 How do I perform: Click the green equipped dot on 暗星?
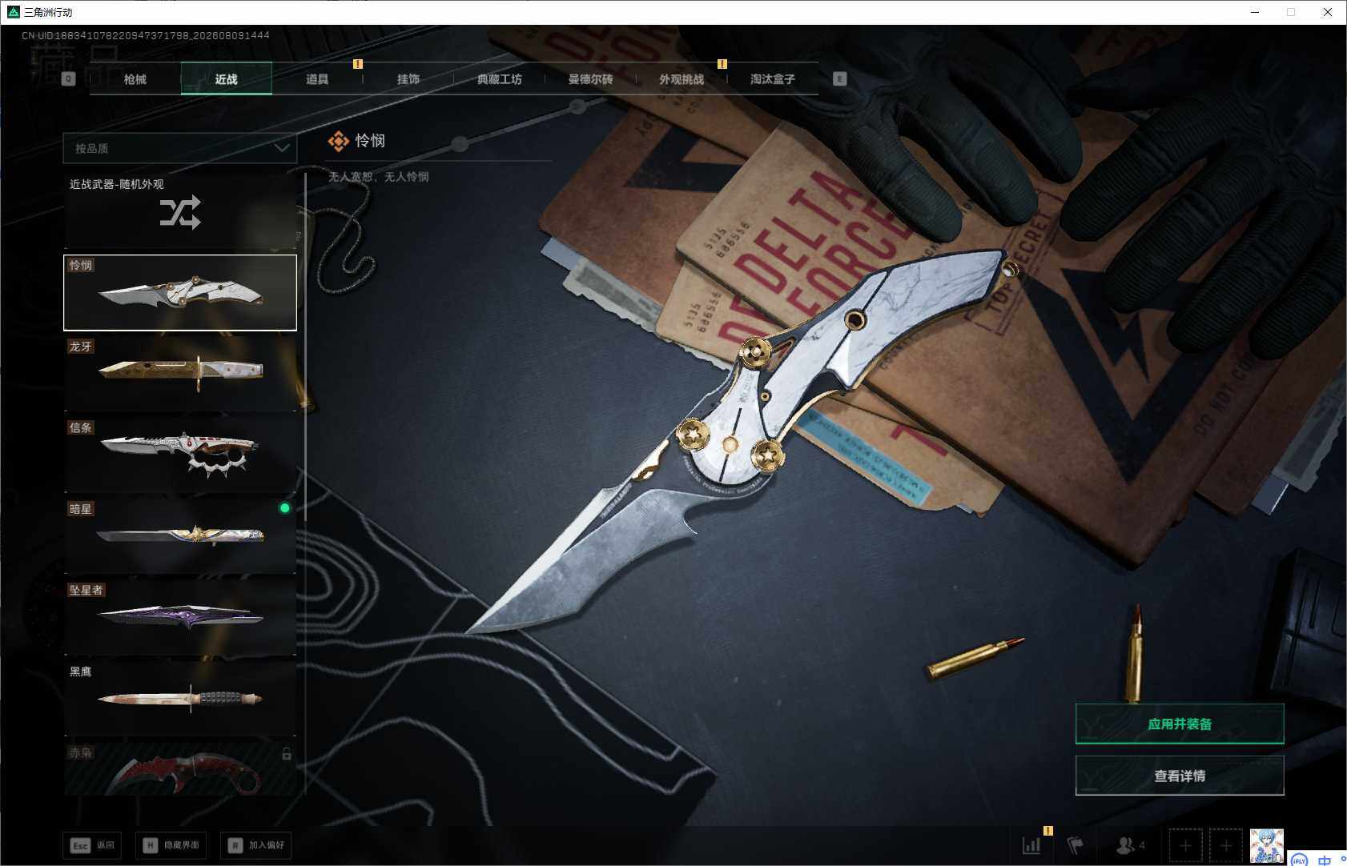tap(284, 508)
